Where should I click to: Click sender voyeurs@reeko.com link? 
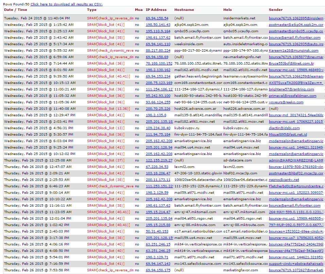pyautogui.click(x=286, y=102)
